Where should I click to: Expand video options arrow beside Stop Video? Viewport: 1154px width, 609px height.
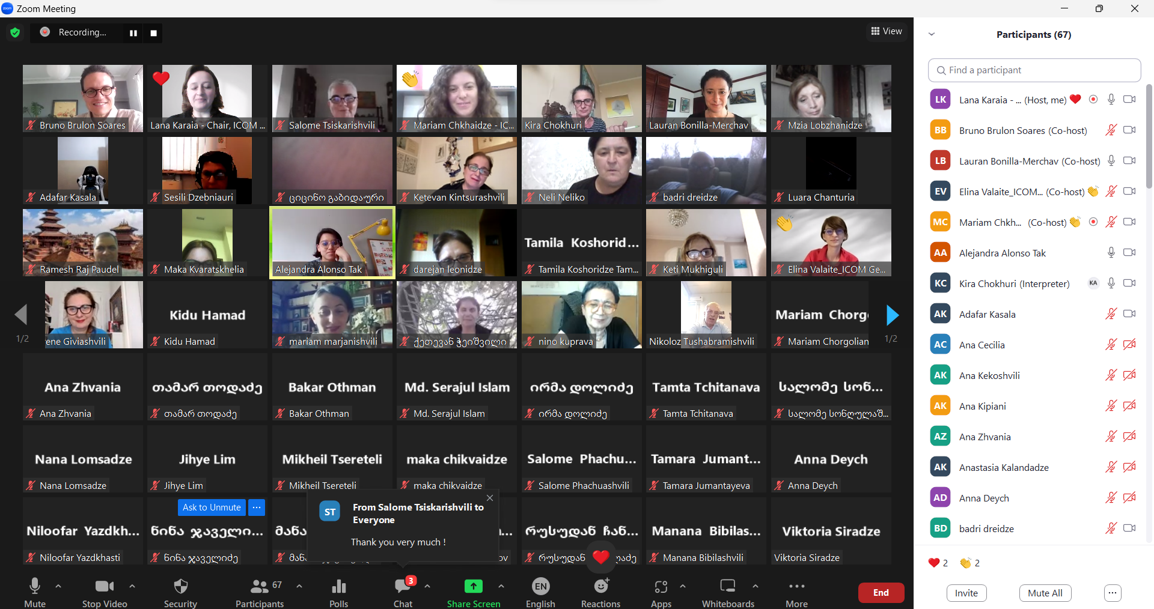[132, 586]
